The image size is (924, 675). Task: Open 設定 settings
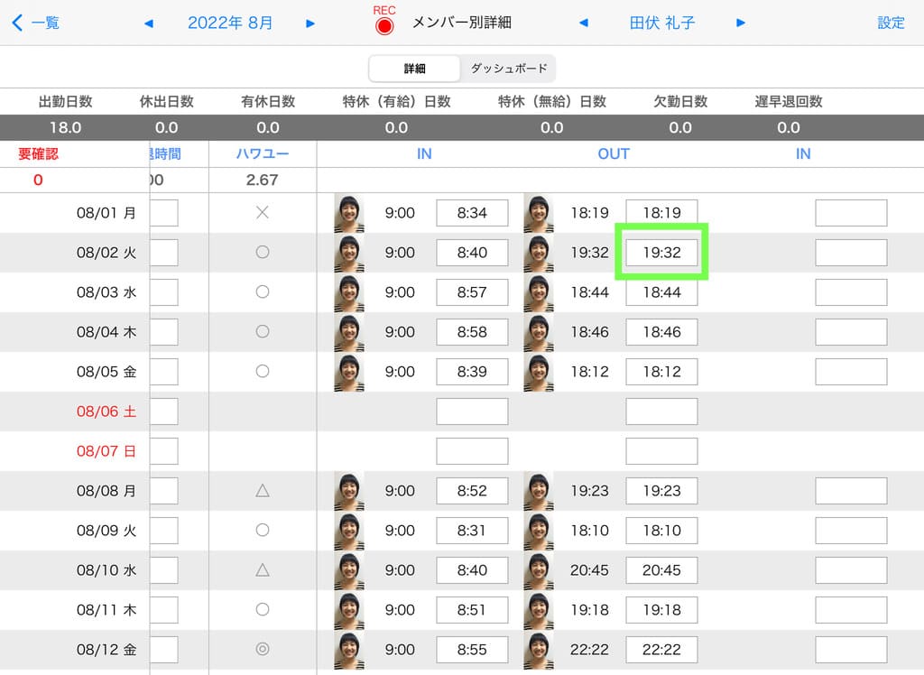891,23
